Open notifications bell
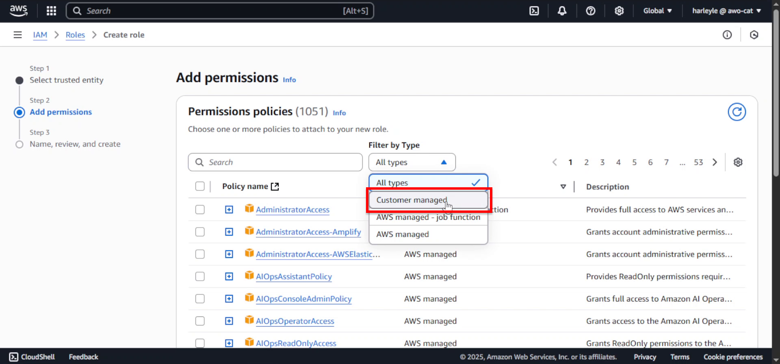This screenshot has width=780, height=364. click(562, 11)
